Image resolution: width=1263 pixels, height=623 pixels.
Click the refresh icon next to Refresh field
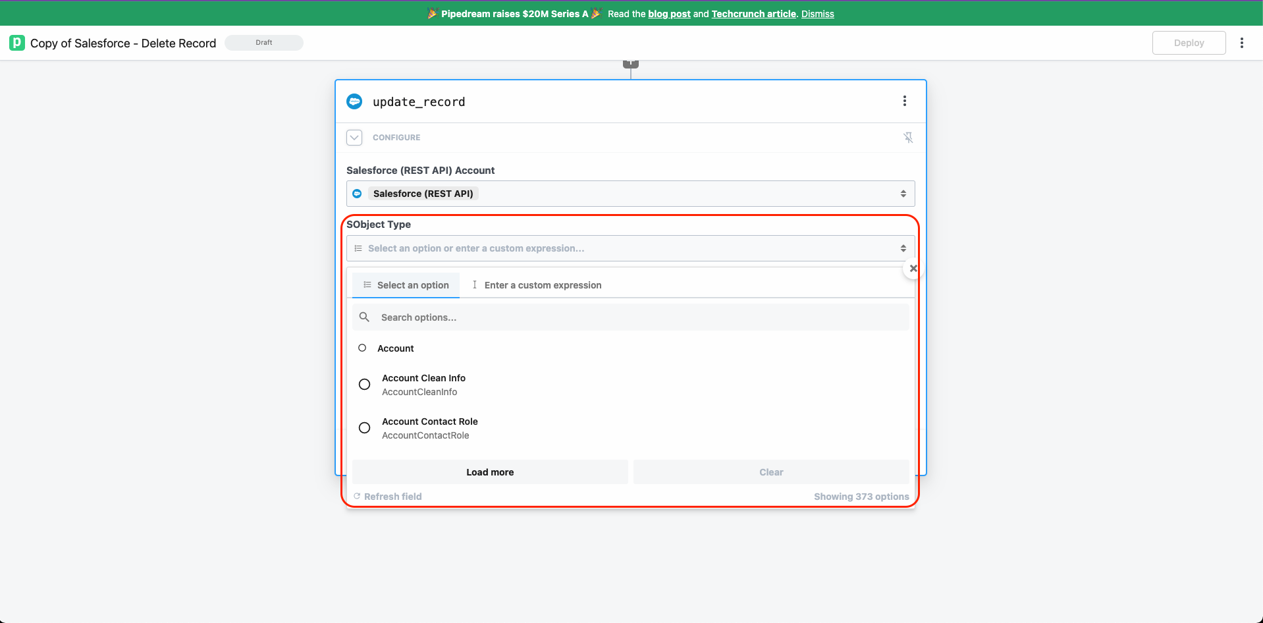click(356, 496)
